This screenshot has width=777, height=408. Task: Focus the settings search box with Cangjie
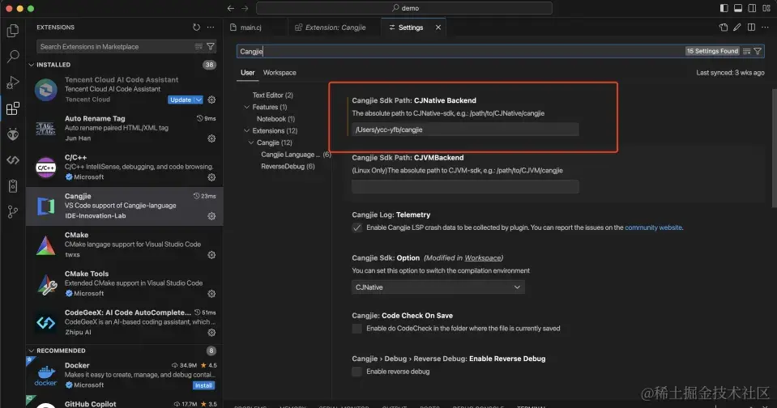tap(461, 51)
